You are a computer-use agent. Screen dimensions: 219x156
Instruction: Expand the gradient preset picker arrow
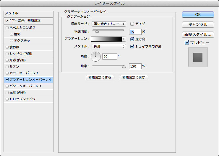click(124, 39)
